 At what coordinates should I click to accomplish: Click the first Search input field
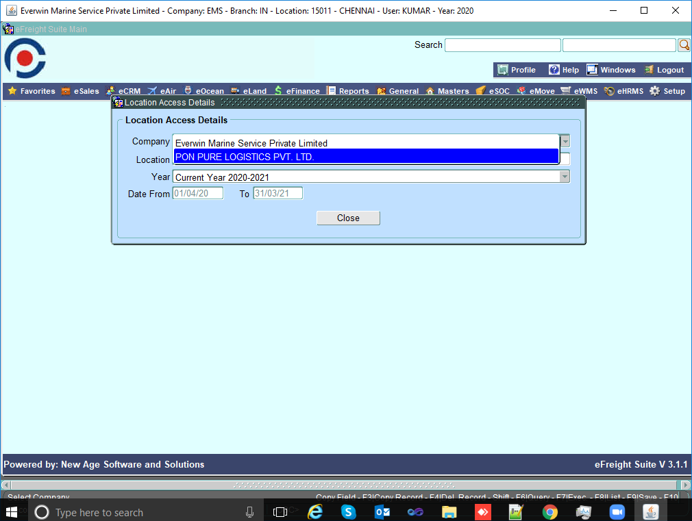[x=502, y=45]
